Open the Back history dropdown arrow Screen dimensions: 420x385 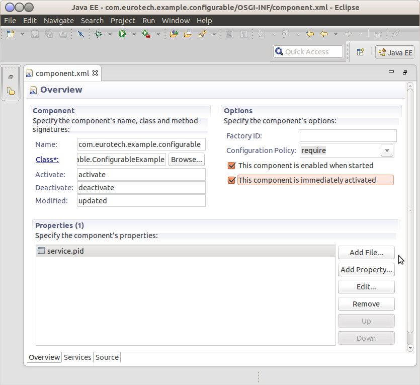[x=335, y=34]
